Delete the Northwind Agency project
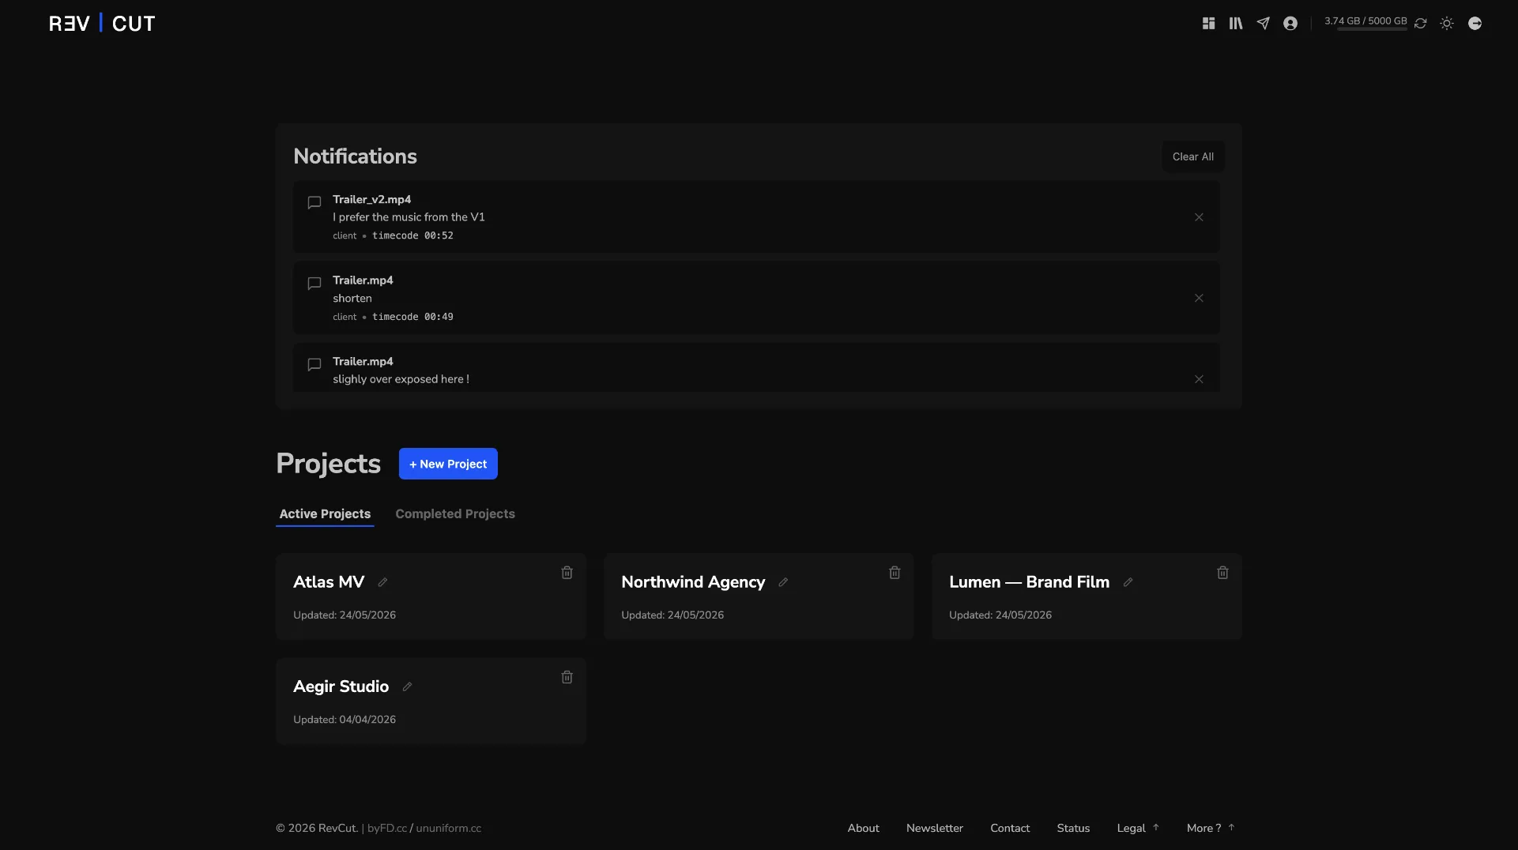 pos(895,573)
